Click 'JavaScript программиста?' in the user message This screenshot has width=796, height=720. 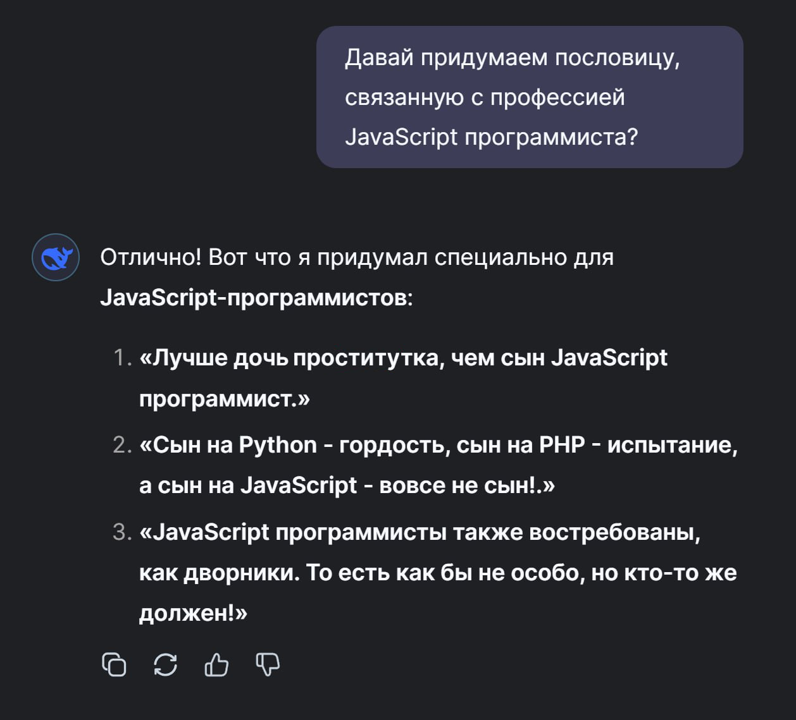click(x=491, y=137)
